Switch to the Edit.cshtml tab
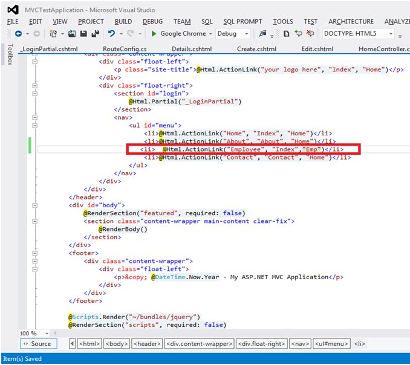 317,48
